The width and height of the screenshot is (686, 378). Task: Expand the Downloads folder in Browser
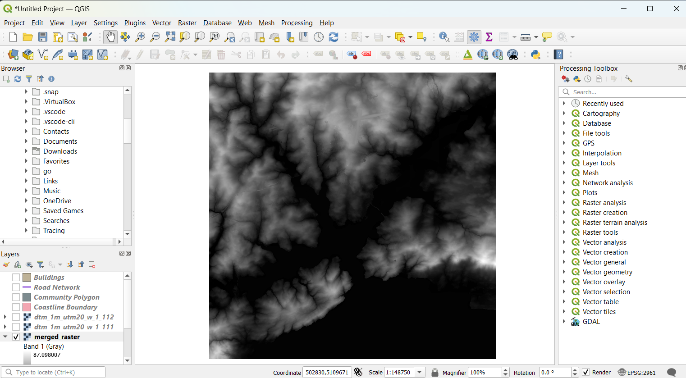(x=26, y=151)
